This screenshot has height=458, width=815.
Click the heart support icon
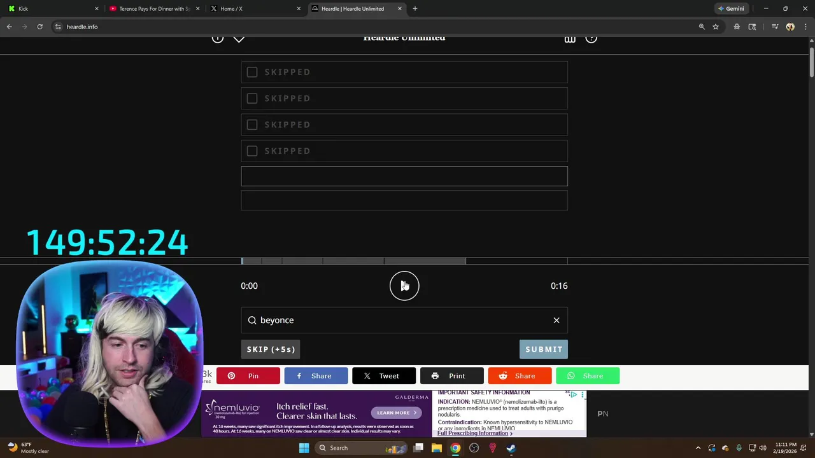click(x=239, y=39)
